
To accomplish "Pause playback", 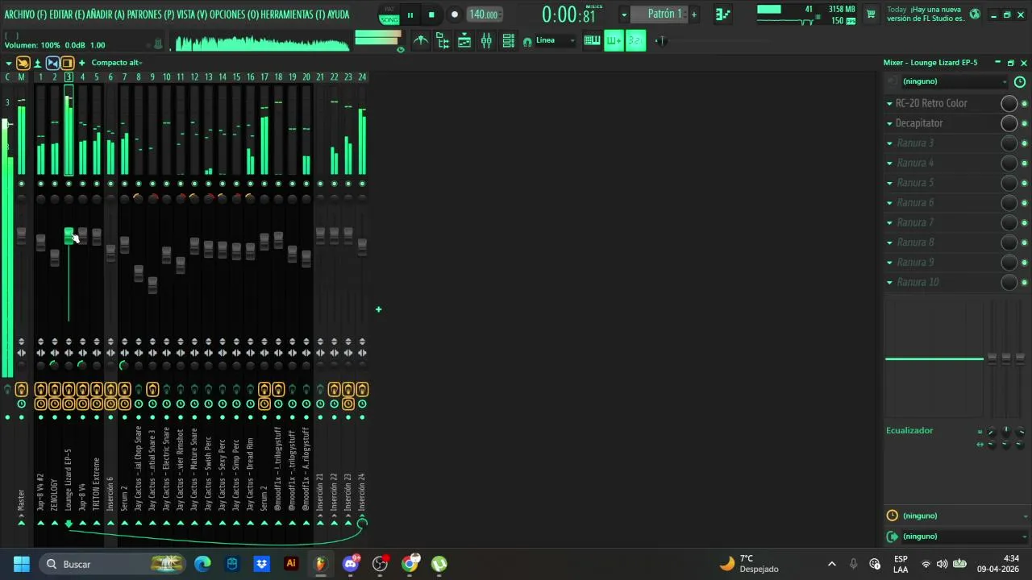I will (x=410, y=14).
